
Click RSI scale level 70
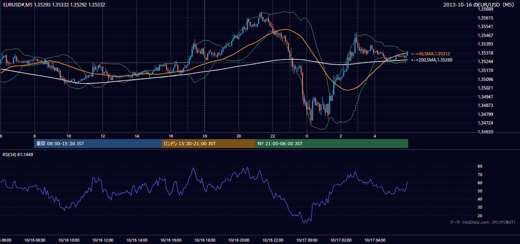[x=480, y=174]
